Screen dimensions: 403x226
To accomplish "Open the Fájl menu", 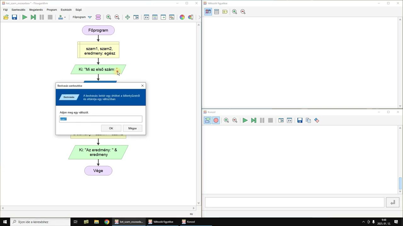I will point(5,10).
